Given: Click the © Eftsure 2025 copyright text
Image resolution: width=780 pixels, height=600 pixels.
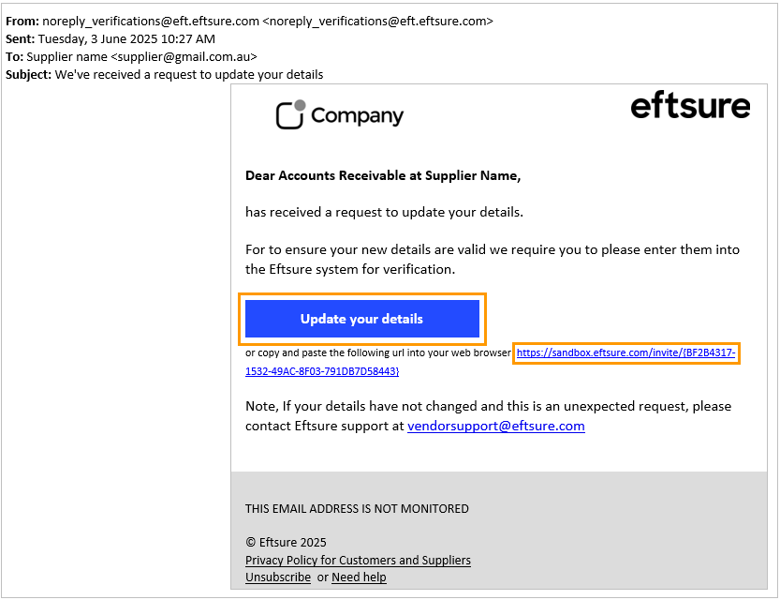Looking at the screenshot, I should pyautogui.click(x=286, y=542).
